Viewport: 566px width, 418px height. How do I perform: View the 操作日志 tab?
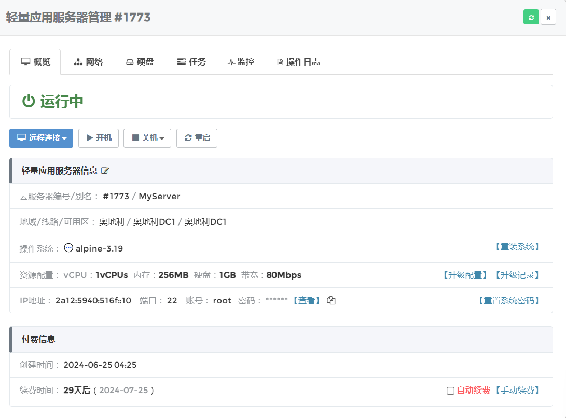298,62
